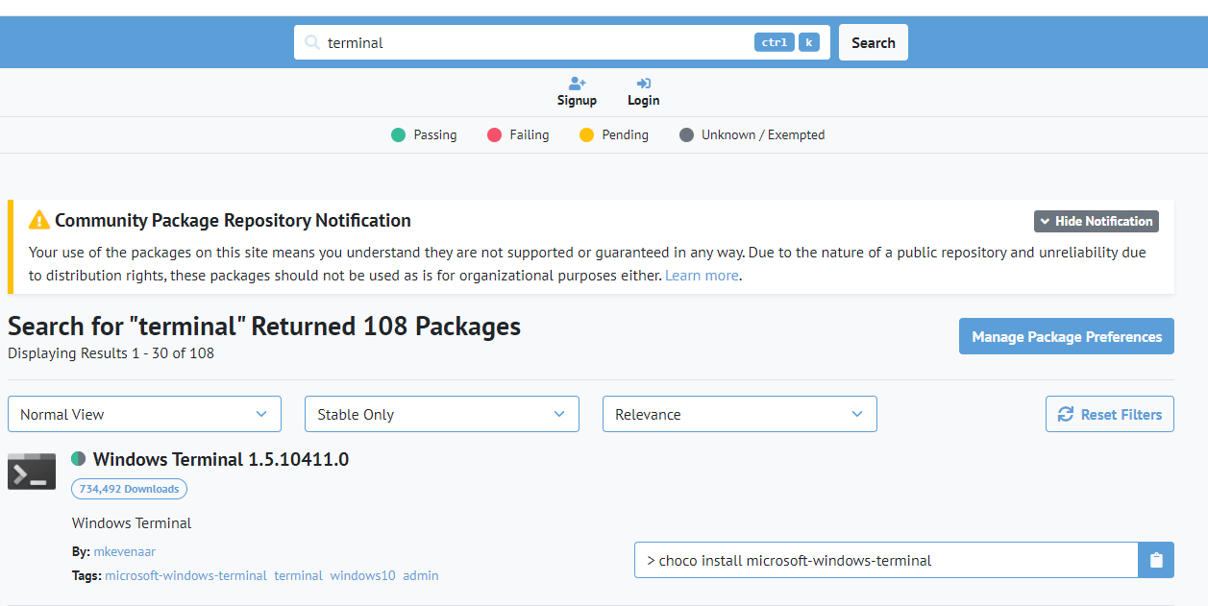Screen dimensions: 1208x606
Task: Click the k keyboard shortcut badge
Action: click(809, 42)
